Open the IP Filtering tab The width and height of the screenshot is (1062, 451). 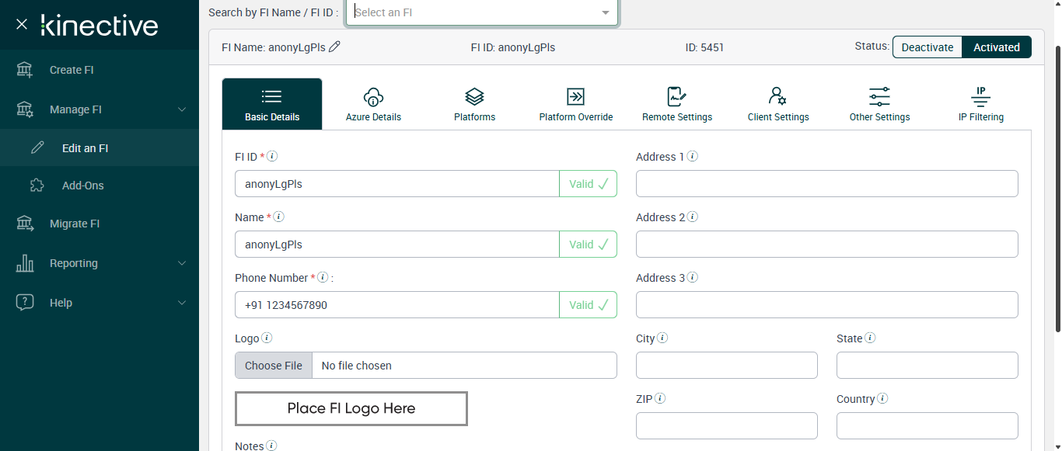pos(980,104)
